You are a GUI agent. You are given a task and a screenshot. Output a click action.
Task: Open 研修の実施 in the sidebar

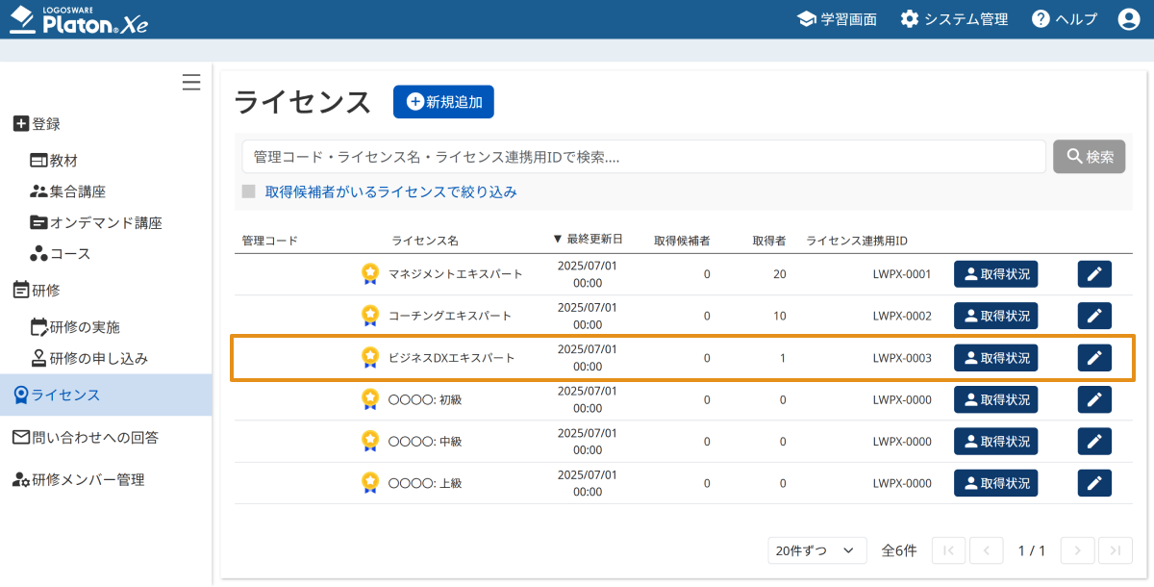click(75, 327)
